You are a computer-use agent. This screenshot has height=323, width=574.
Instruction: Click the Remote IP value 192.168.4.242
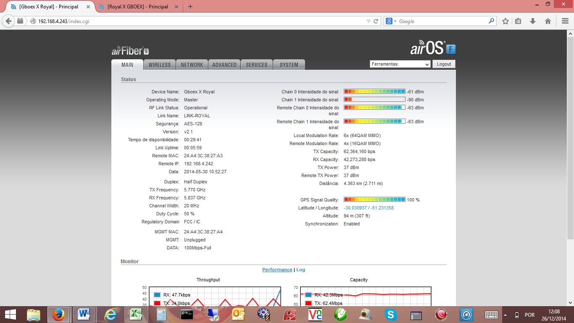pos(198,164)
